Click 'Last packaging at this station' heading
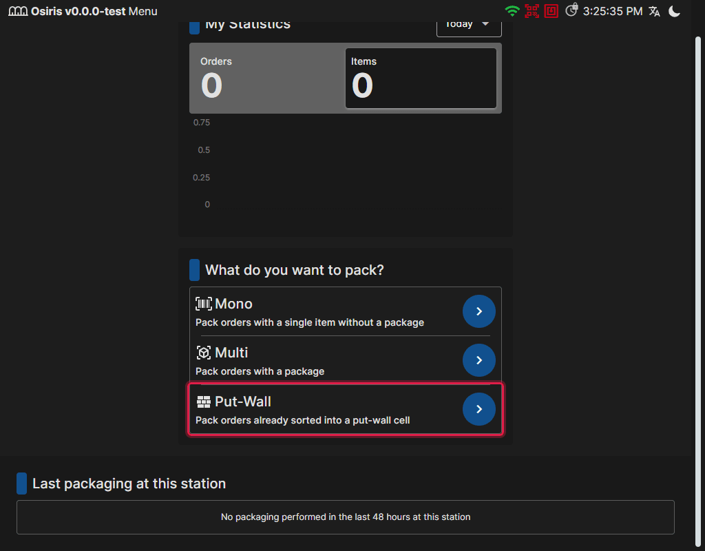This screenshot has height=551, width=705. click(129, 484)
